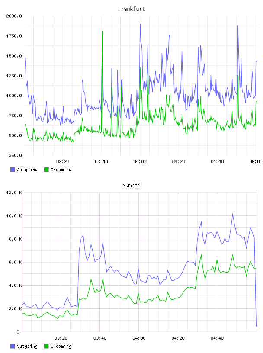This screenshot has width=263, height=353.
Task: Click the 05:00 time label on Frankfurt chart
Action: click(255, 162)
